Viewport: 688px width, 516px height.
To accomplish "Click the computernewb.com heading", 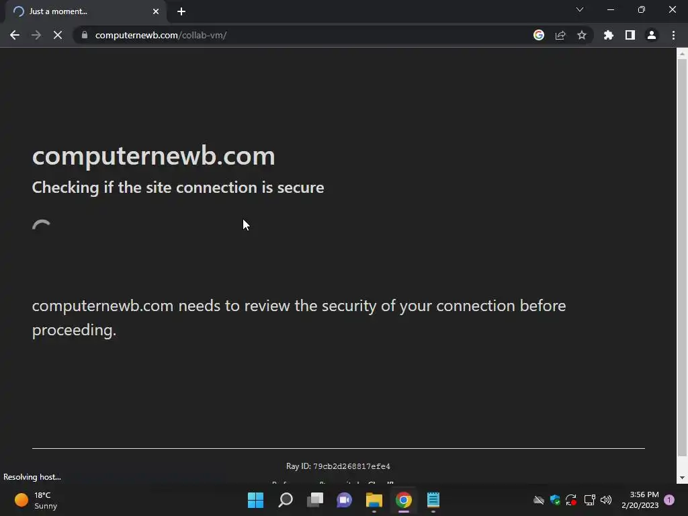I will (x=154, y=156).
